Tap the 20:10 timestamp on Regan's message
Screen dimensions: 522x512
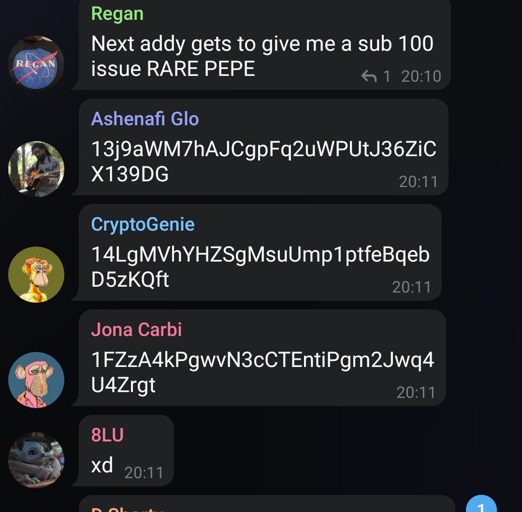pos(421,76)
